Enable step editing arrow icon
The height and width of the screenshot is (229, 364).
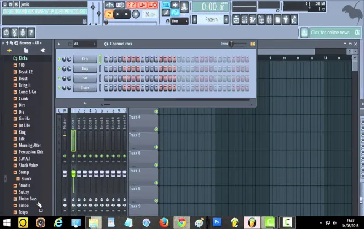[x=175, y=4]
